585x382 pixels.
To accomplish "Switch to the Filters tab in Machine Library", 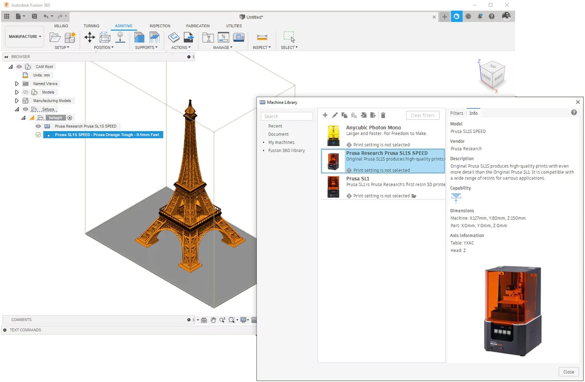I will (457, 113).
